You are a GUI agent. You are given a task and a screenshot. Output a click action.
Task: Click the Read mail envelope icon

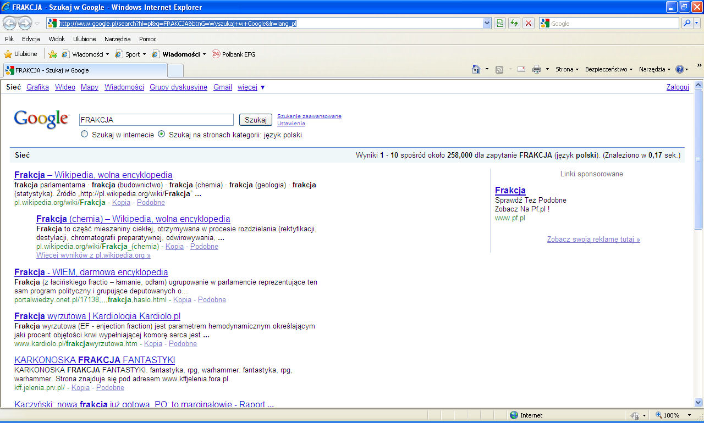521,69
